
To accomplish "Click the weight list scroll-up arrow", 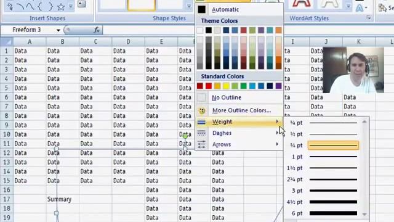I will coord(364,122).
